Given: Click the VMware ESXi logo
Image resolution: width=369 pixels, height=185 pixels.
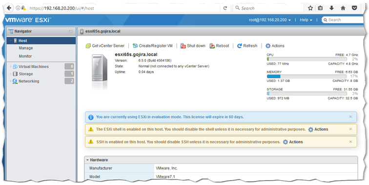Looking at the screenshot, I should (x=28, y=20).
